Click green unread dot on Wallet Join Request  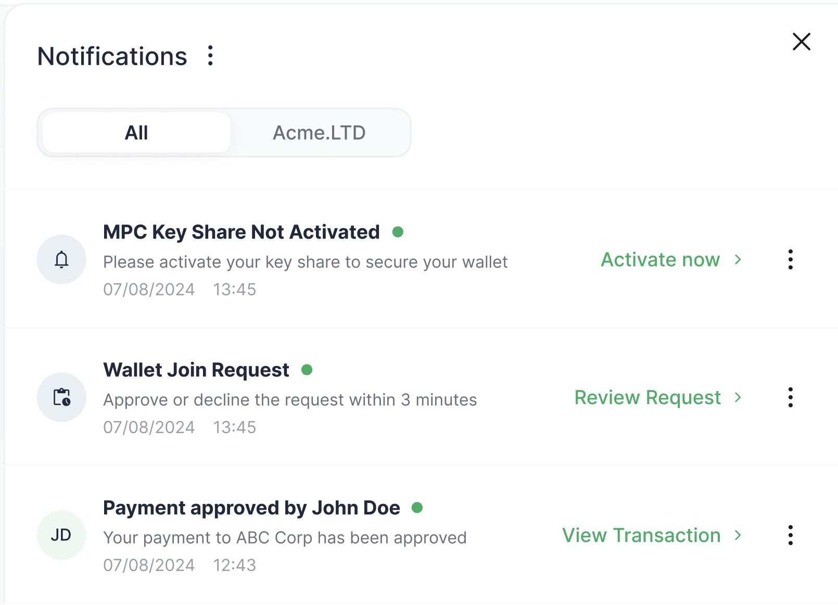click(307, 370)
